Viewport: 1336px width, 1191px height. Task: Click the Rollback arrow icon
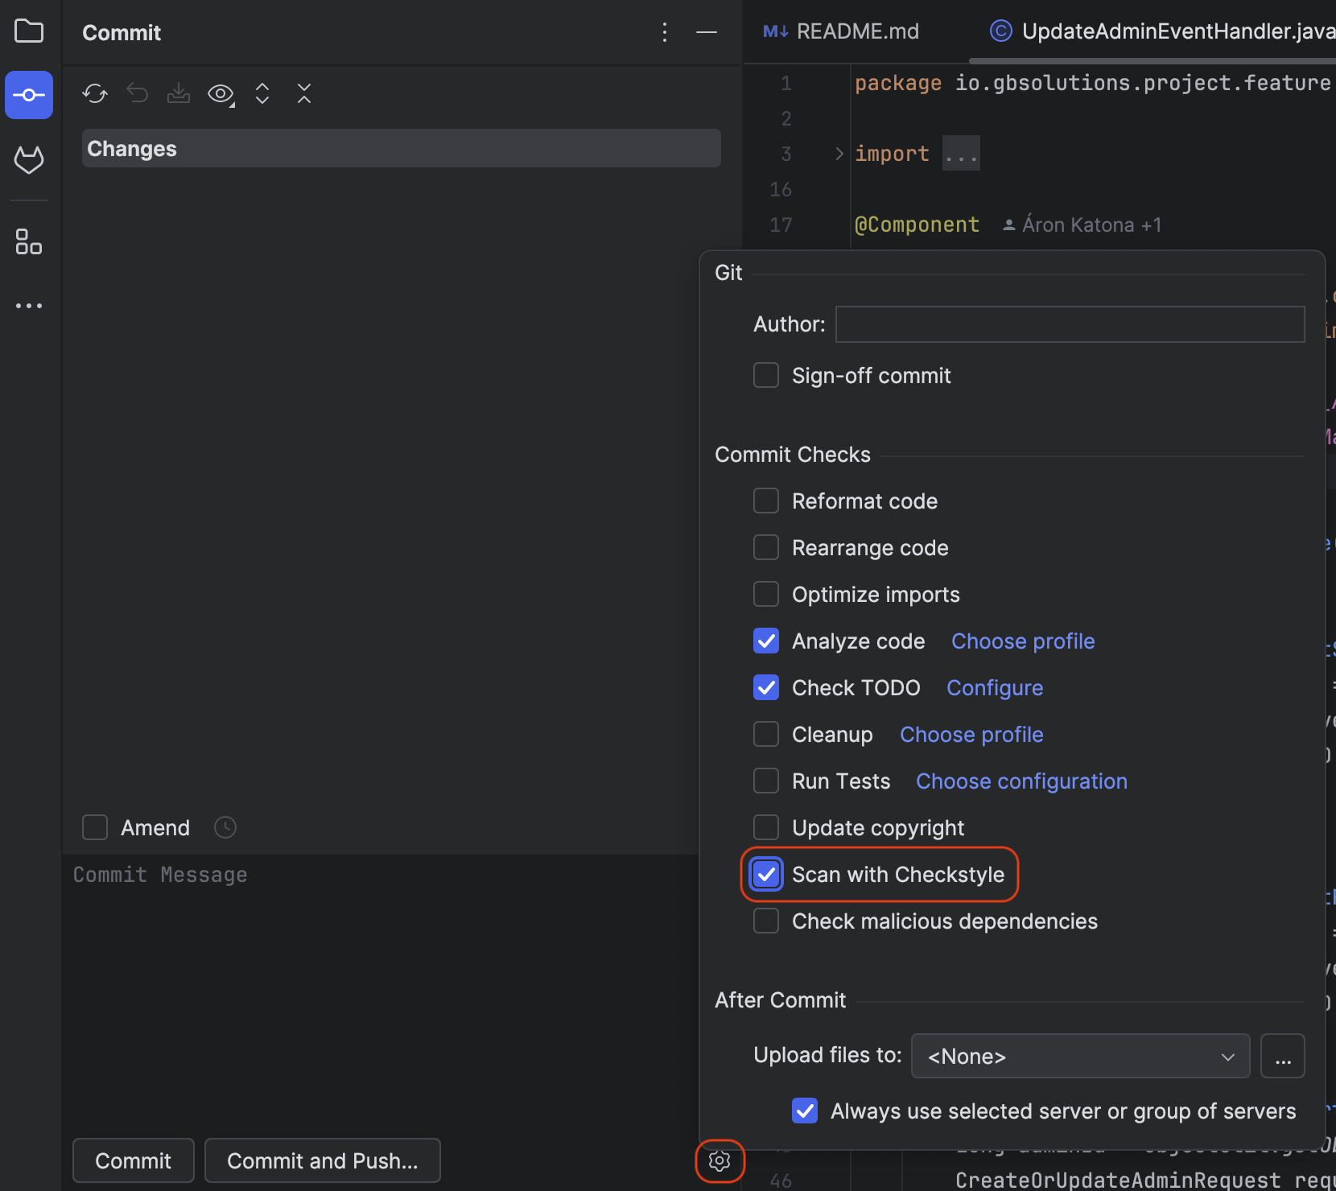(x=137, y=94)
